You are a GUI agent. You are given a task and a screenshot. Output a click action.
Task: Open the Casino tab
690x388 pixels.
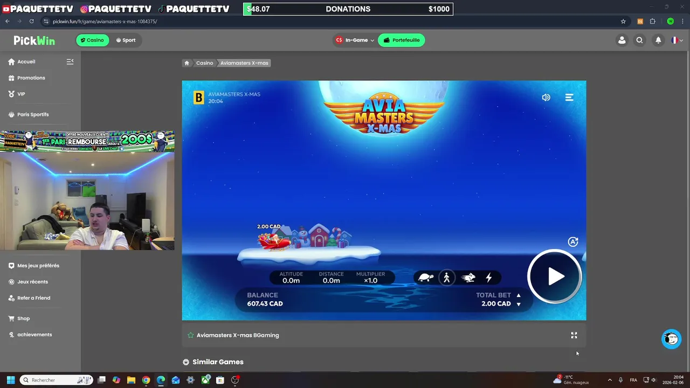92,40
